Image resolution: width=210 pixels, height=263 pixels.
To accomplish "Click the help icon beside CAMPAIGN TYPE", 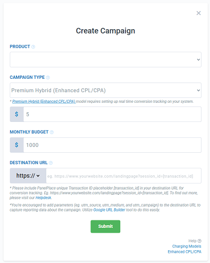I will 48,78.
